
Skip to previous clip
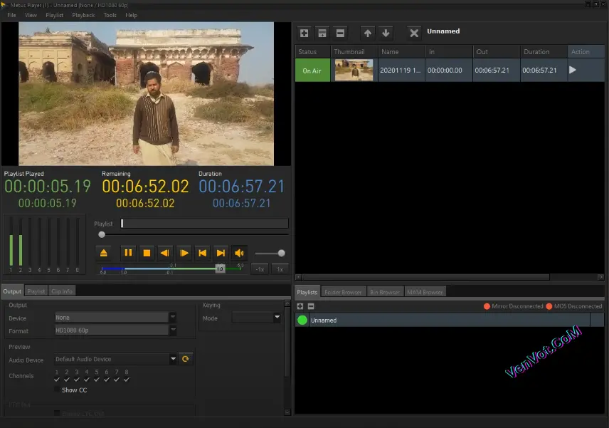click(x=202, y=253)
